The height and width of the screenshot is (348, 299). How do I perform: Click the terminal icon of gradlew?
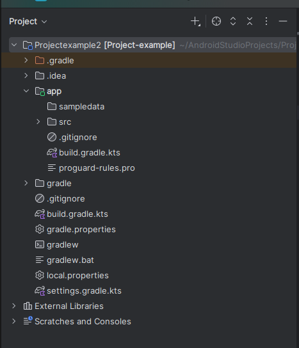[x=40, y=244]
